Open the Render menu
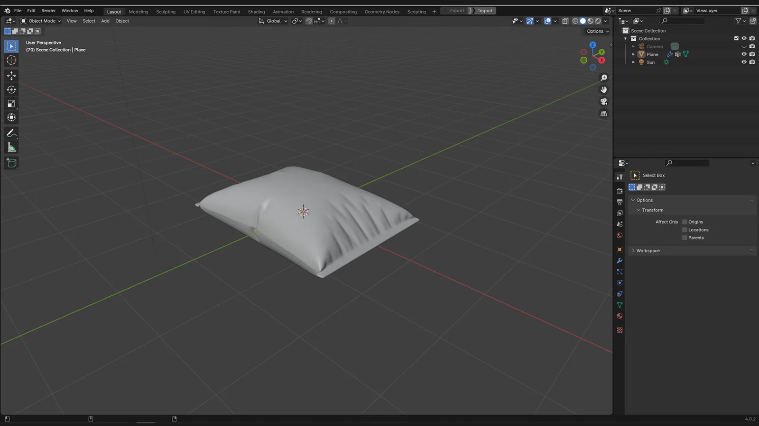The image size is (759, 426). [x=48, y=10]
